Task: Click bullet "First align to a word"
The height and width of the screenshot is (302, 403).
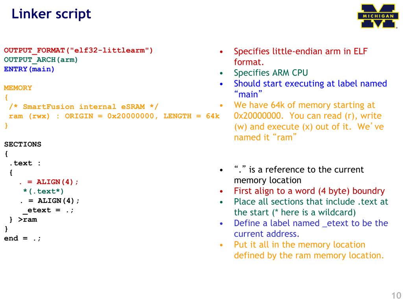Action: pyautogui.click(x=309, y=191)
